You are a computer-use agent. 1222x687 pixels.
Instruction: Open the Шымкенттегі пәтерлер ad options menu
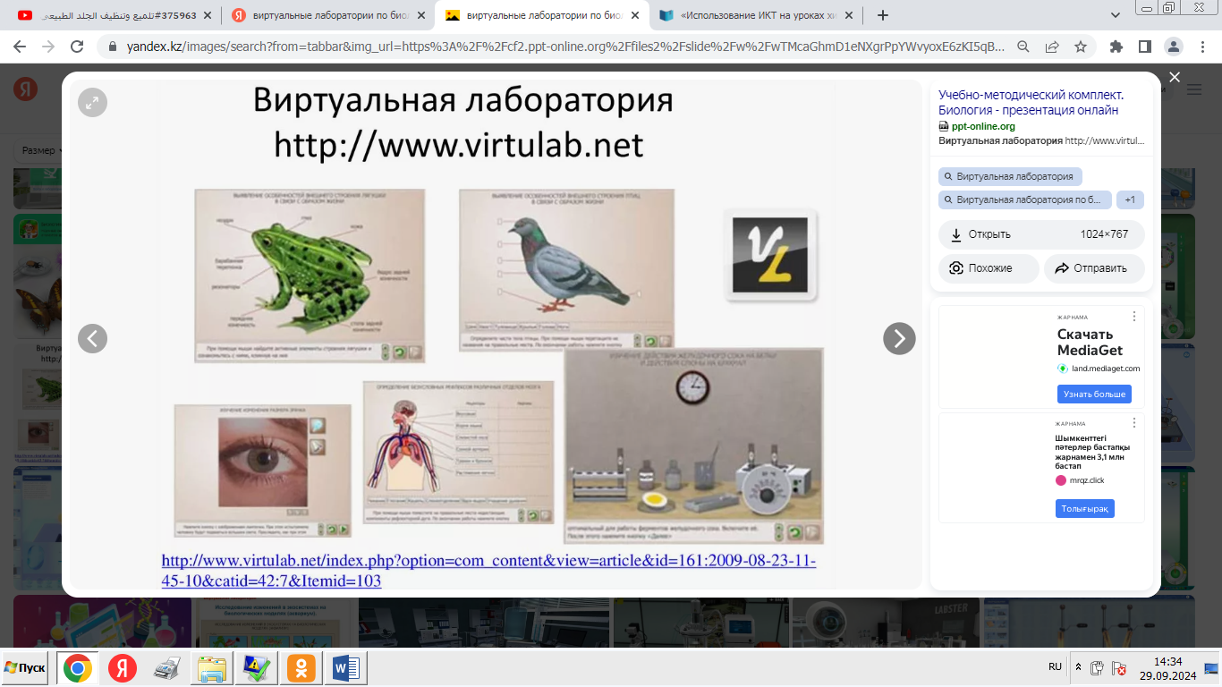[1134, 422]
